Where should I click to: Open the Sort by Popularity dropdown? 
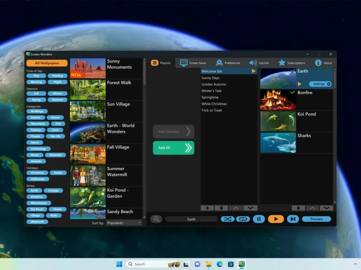coord(124,223)
